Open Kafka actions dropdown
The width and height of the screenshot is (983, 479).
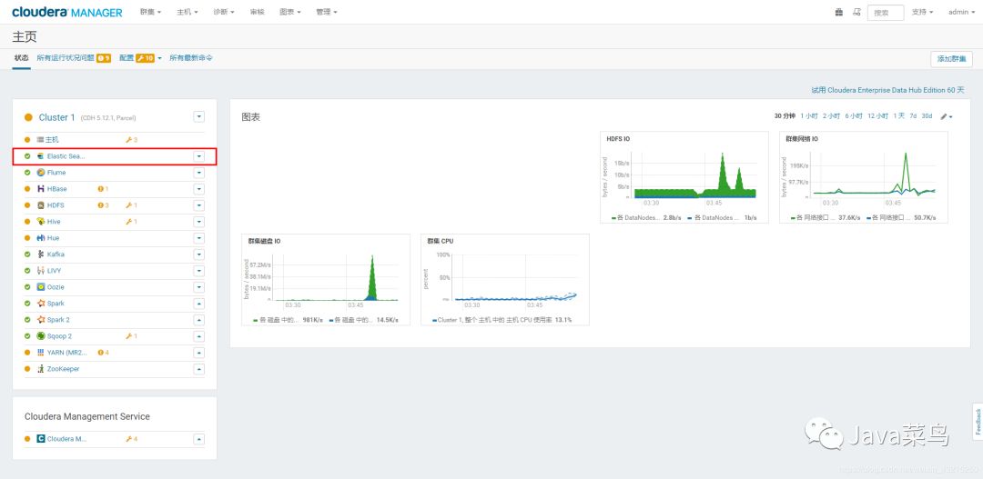pos(199,254)
